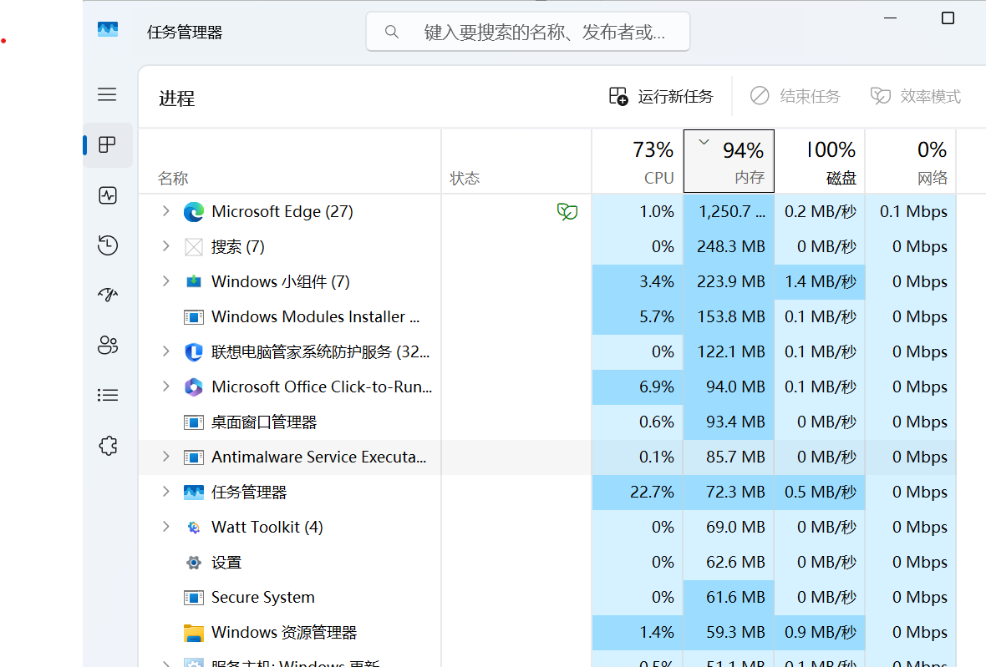Click the Windows Modules Installer process icon
Viewport: 986px width, 667px height.
[193, 317]
